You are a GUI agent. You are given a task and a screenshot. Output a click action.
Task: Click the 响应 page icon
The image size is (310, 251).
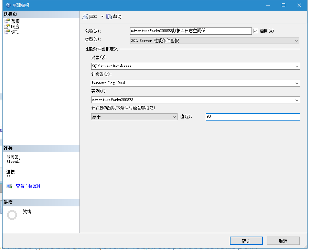click(x=7, y=26)
